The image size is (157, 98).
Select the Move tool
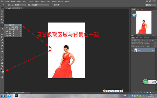[x=2, y=11]
